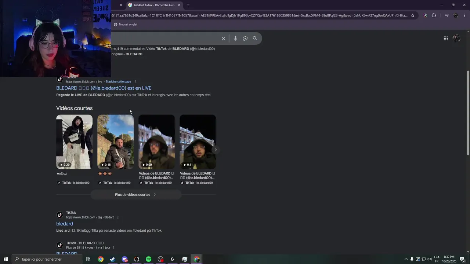This screenshot has height=264, width=470.
Task: Click the 'Vidéos courtes' heading
Action: pos(75,108)
